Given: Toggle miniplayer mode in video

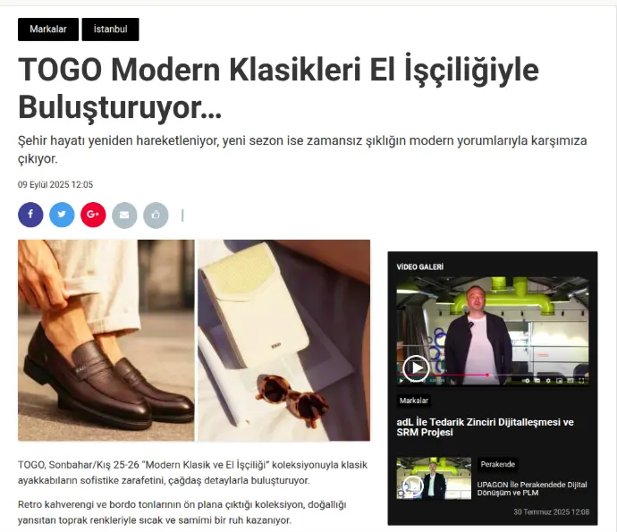Looking at the screenshot, I should [559, 381].
